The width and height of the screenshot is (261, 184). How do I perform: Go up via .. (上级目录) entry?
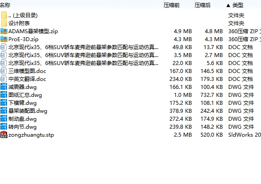[23, 15]
